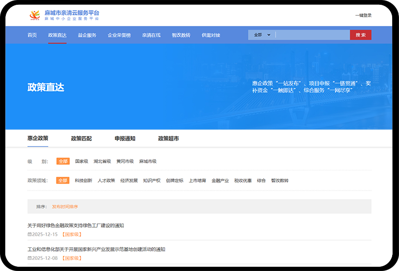Open the 全部 search category dropdown
Viewport: 399px width, 271px height.
[x=262, y=35]
